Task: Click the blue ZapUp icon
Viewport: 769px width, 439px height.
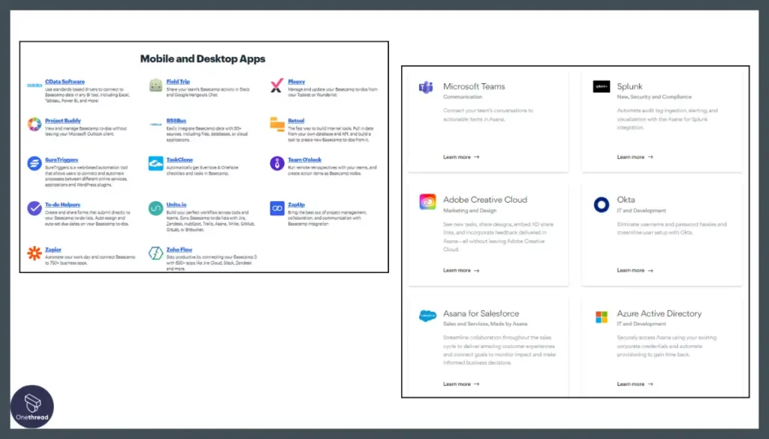Action: tap(277, 208)
